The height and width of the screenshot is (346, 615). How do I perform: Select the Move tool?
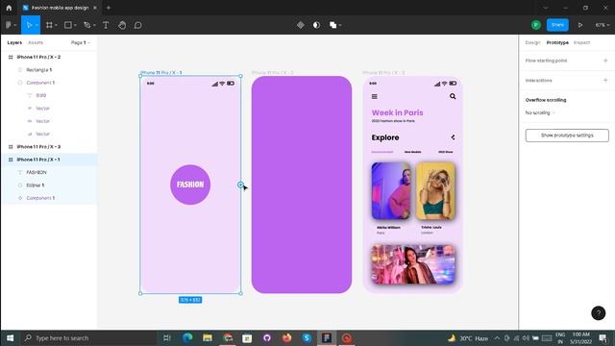pyautogui.click(x=29, y=25)
